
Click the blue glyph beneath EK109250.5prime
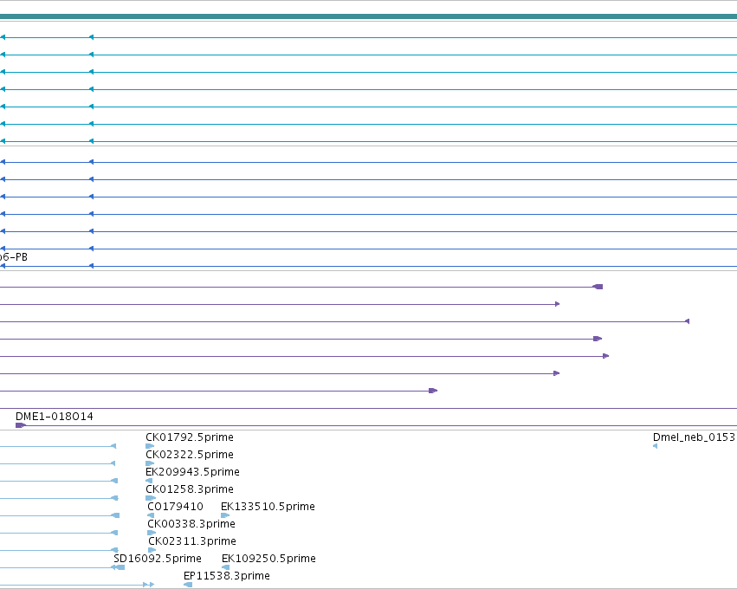(x=226, y=567)
